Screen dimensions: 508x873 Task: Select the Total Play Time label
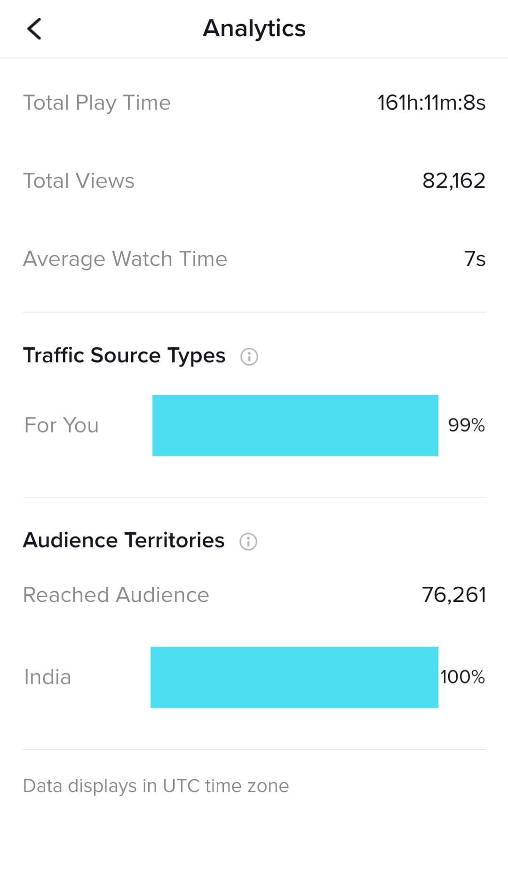click(97, 103)
